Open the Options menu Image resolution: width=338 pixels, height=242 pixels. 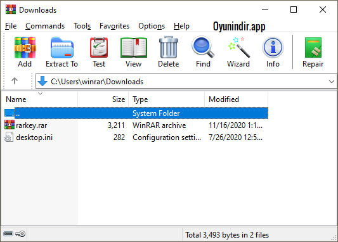(x=152, y=26)
